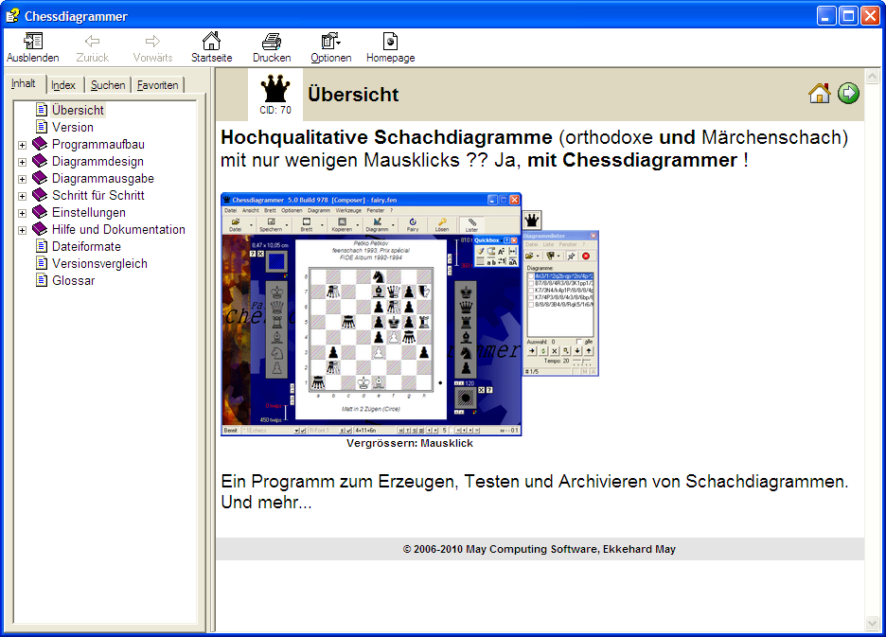The width and height of the screenshot is (886, 637).
Task: Click the black queen logo above CID: 70
Action: coord(275,89)
